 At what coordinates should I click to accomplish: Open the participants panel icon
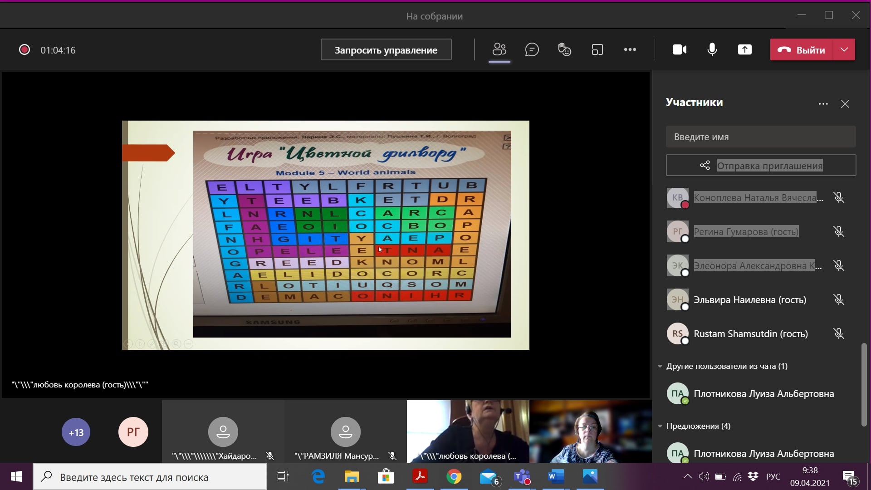point(499,49)
